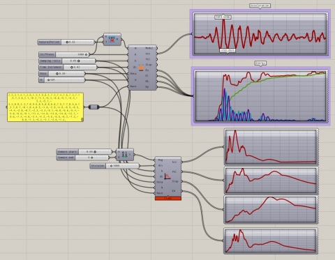Select the second spectrum graph wired to lower Vel
The image size is (335, 260).
271,181
